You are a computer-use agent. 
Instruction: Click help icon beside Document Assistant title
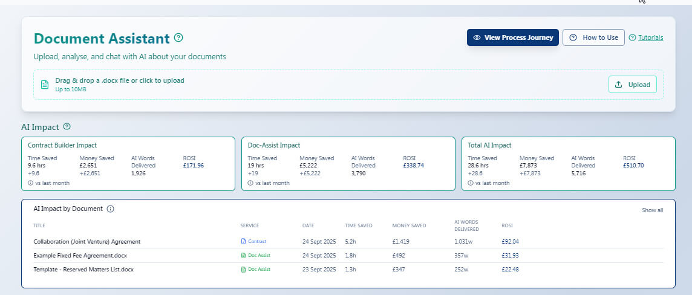click(x=178, y=37)
